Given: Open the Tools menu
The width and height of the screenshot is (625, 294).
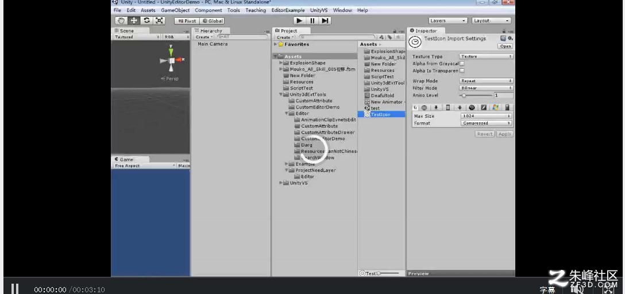Looking at the screenshot, I should [234, 10].
